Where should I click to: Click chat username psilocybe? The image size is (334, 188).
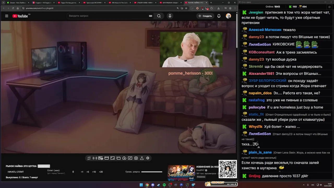(257, 107)
